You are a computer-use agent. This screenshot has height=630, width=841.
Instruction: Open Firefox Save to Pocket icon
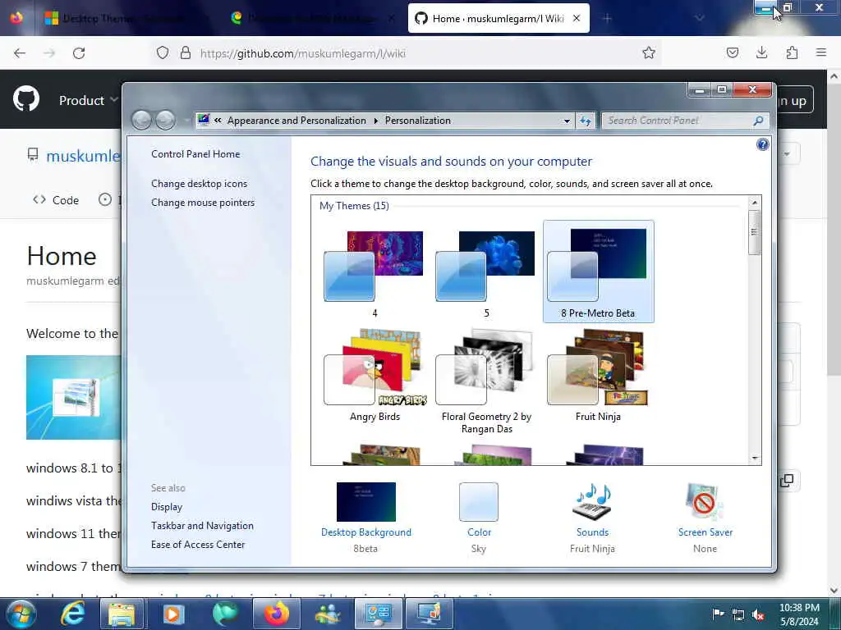click(x=732, y=52)
